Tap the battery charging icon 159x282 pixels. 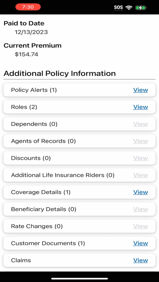141,8
